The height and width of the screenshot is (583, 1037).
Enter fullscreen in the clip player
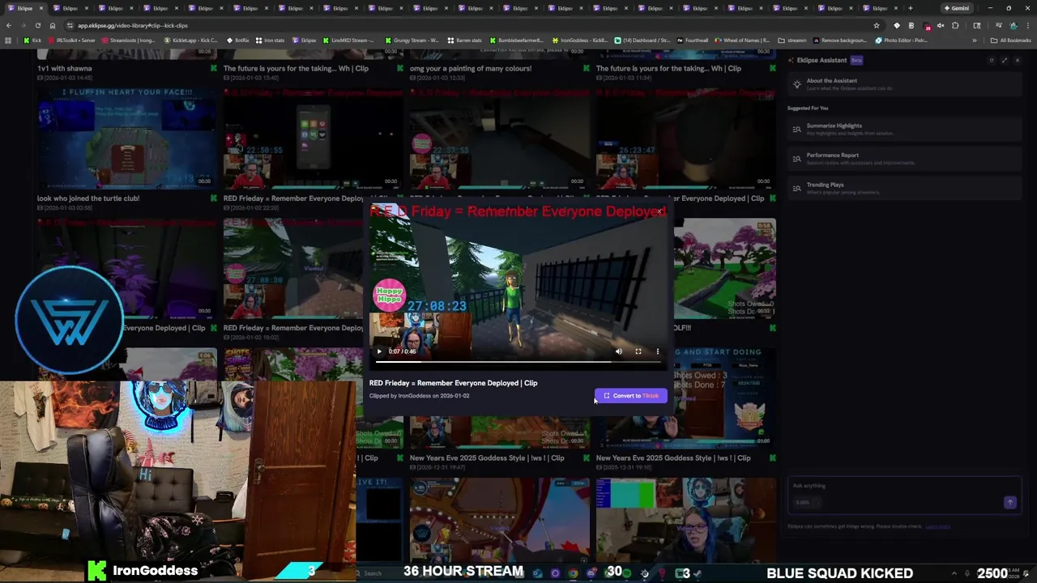click(x=638, y=351)
